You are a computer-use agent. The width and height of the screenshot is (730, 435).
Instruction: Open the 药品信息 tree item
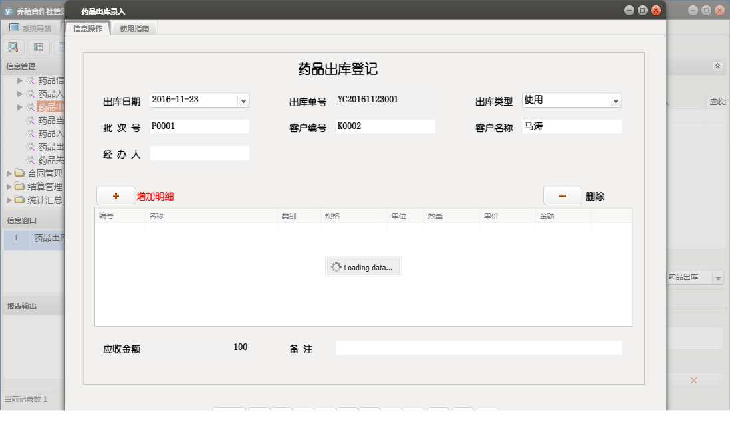click(x=47, y=80)
